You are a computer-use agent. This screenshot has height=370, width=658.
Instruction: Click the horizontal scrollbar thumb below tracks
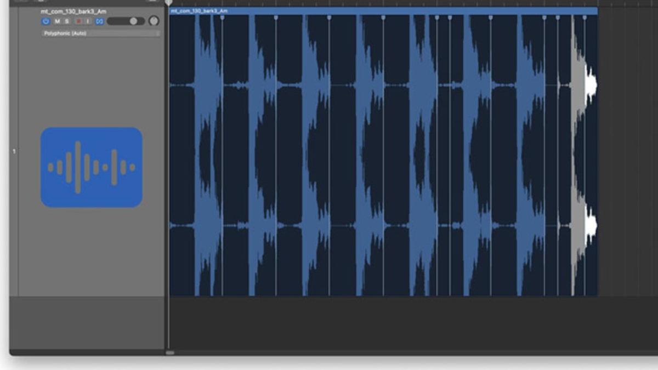point(170,353)
